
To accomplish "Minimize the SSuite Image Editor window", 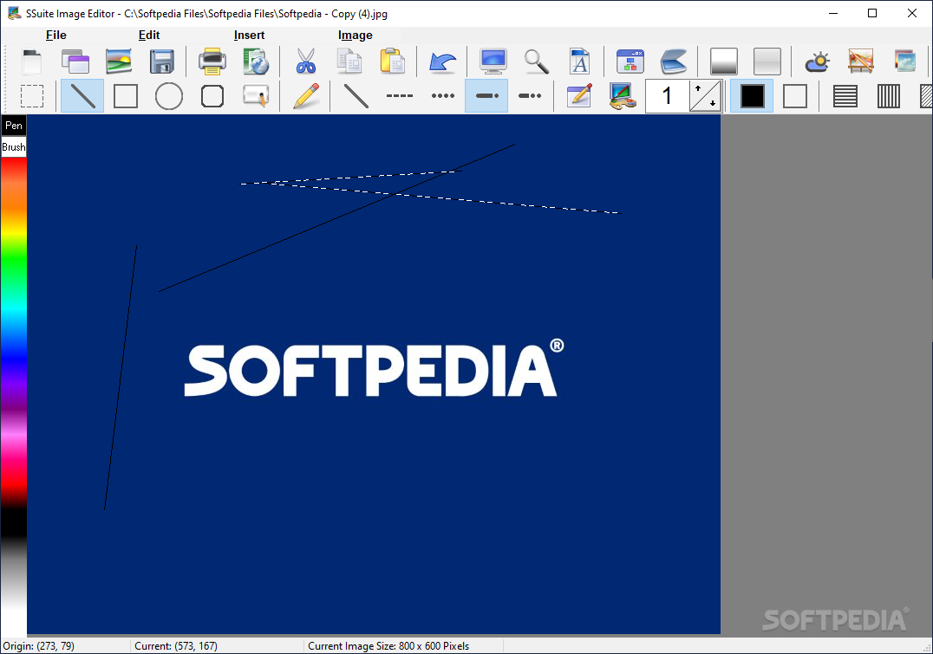I will (833, 13).
